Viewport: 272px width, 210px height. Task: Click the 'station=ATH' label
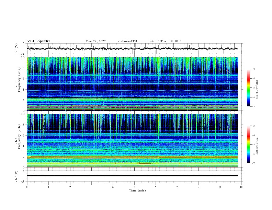[127, 41]
